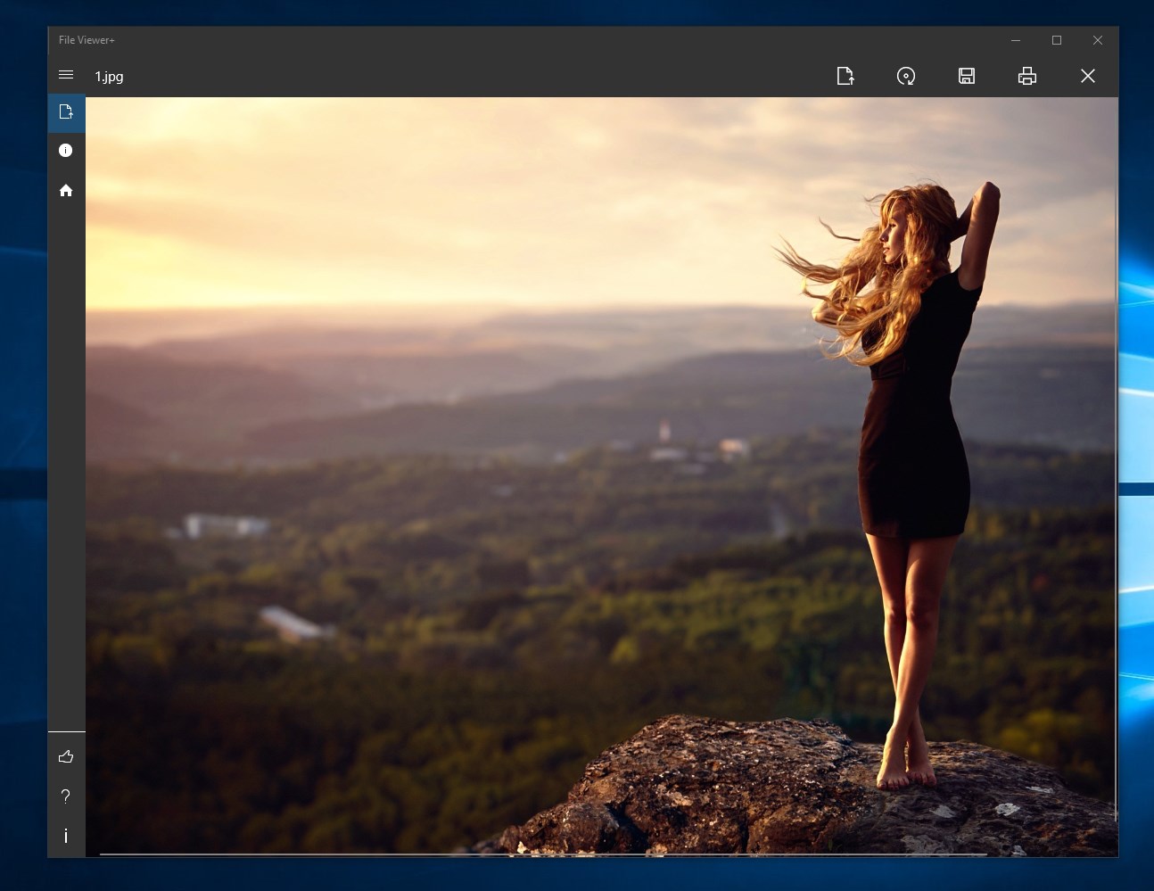This screenshot has width=1154, height=891.
Task: Show file information using circled i icon
Action: point(66,151)
